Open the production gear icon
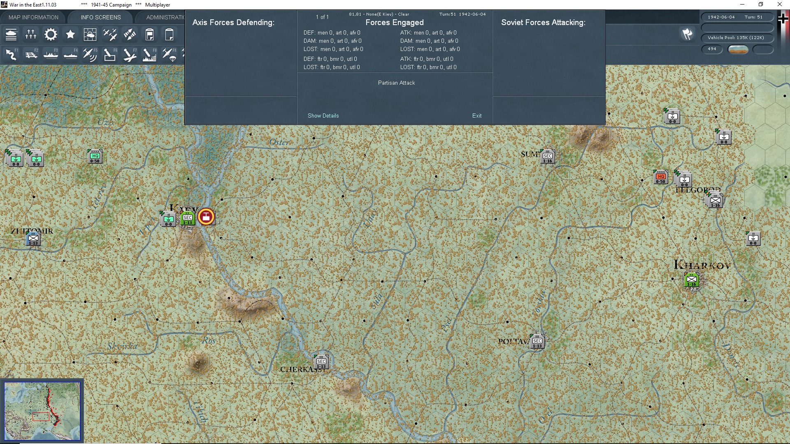This screenshot has width=790, height=444. [x=51, y=35]
